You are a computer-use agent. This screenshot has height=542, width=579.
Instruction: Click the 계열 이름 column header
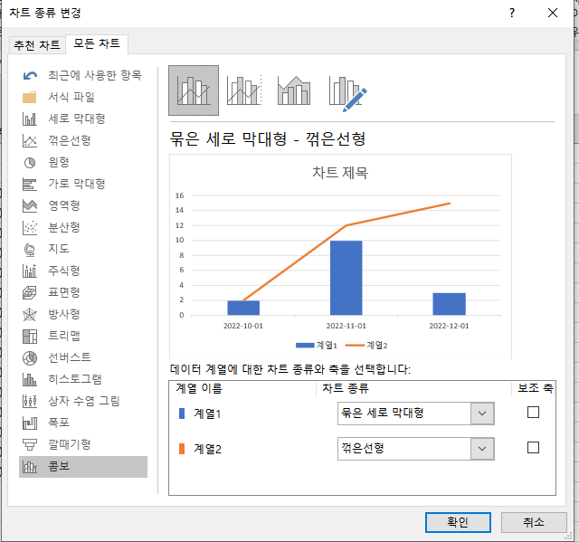click(x=199, y=388)
